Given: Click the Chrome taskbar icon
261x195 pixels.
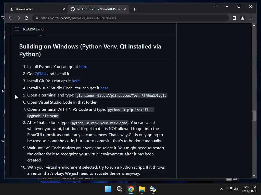Looking at the screenshot, I should [x=131, y=189].
